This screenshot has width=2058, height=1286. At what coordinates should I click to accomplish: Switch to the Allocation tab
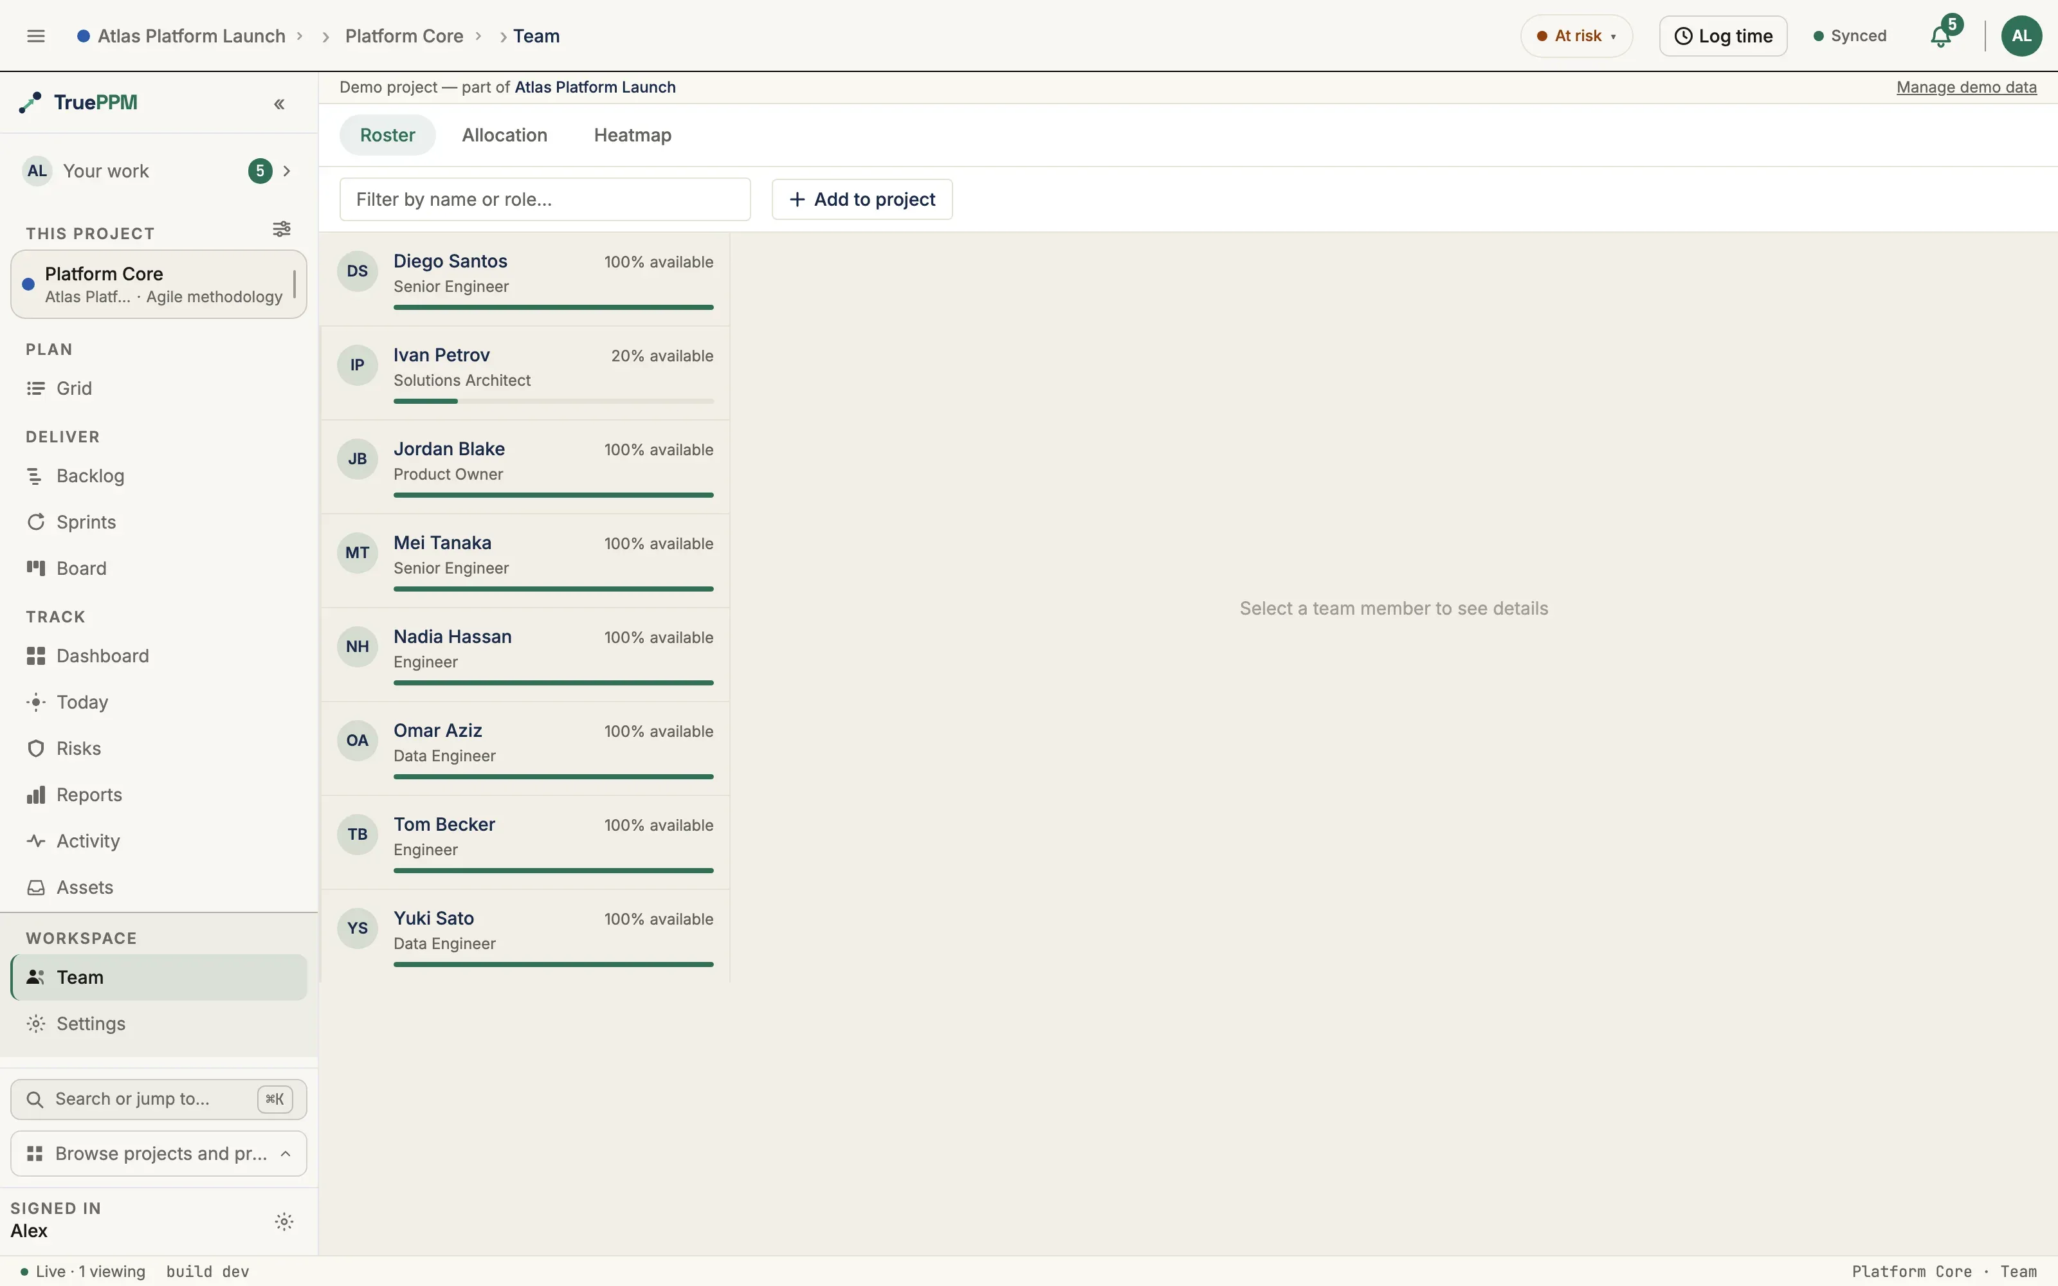pyautogui.click(x=504, y=135)
